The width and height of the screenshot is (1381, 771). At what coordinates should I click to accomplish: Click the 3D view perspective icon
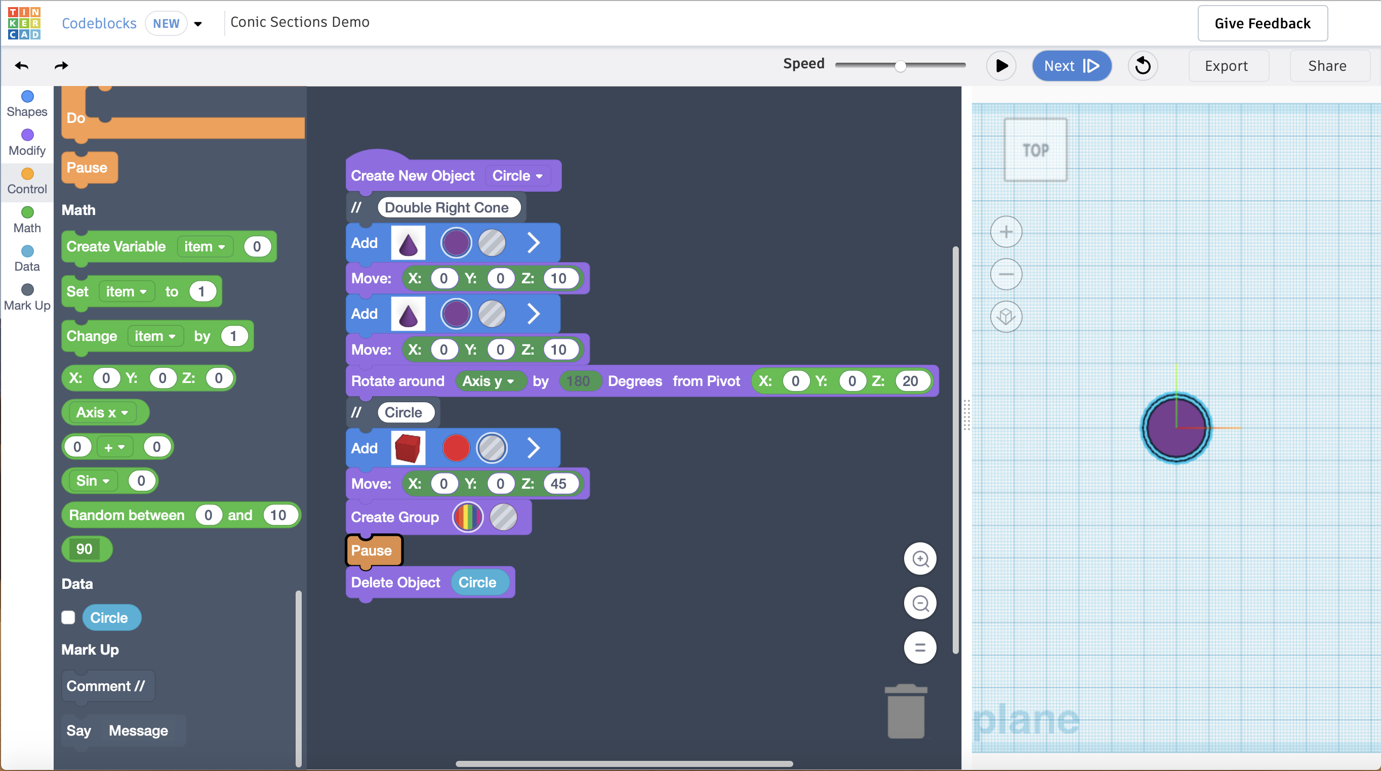(1006, 317)
